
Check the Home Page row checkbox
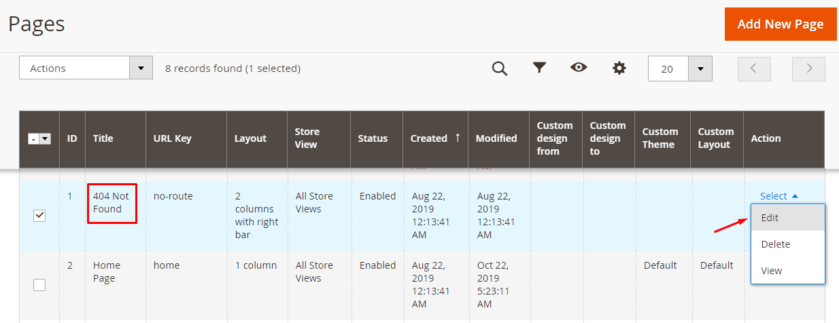pyautogui.click(x=39, y=285)
